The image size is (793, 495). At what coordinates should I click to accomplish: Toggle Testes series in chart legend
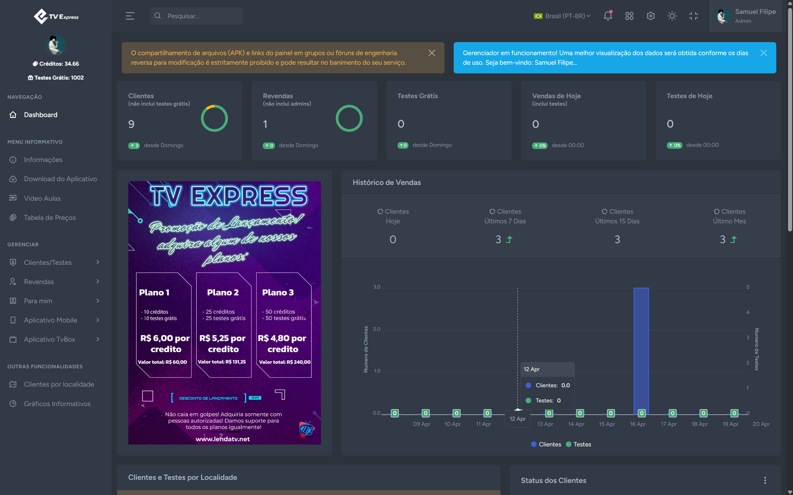578,444
